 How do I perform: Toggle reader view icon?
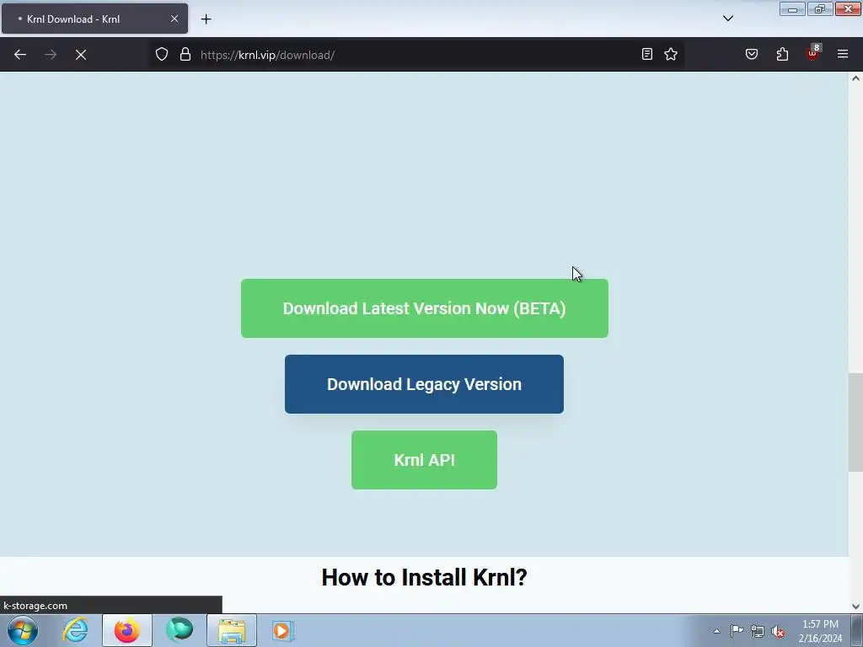[x=647, y=54]
